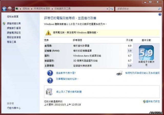Viewport: 164px width, 115px height.
Task: Open 調整視覺效果 link
Action: point(14,23)
